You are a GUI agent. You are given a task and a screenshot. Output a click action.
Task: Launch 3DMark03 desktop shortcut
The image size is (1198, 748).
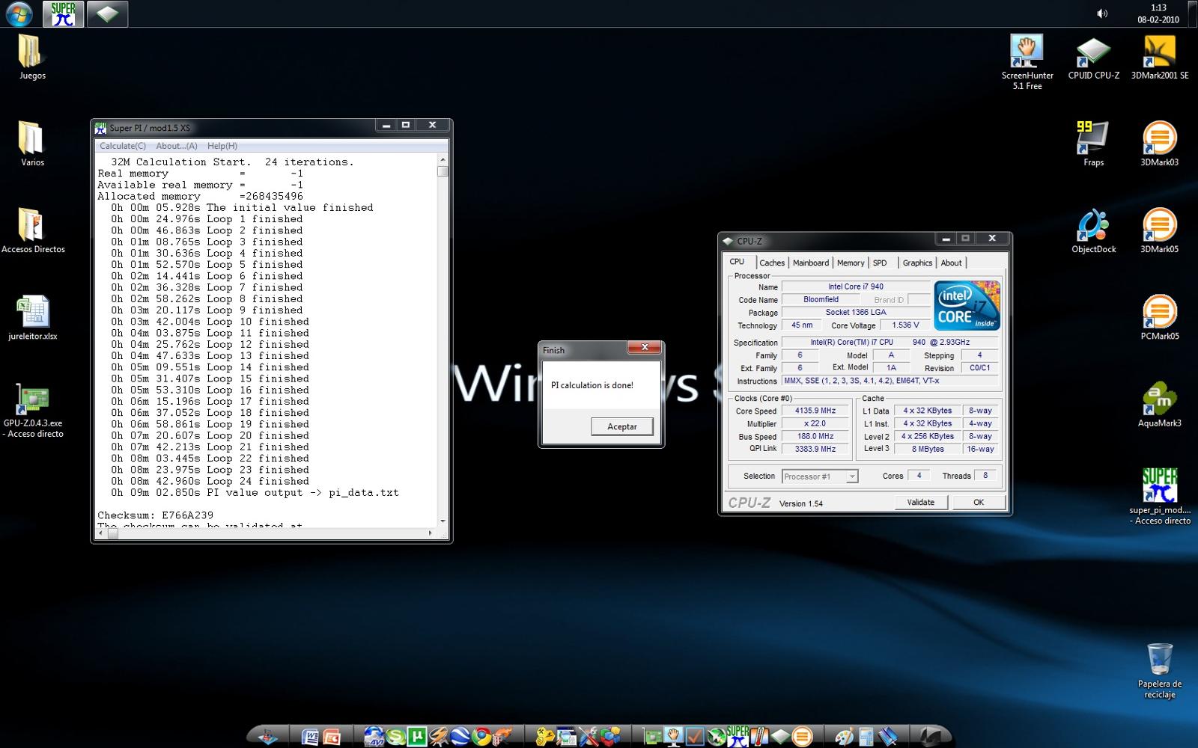pyautogui.click(x=1159, y=144)
